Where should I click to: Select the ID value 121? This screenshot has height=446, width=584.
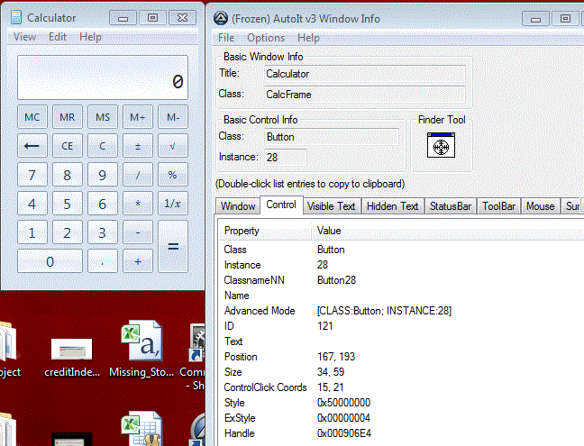324,326
